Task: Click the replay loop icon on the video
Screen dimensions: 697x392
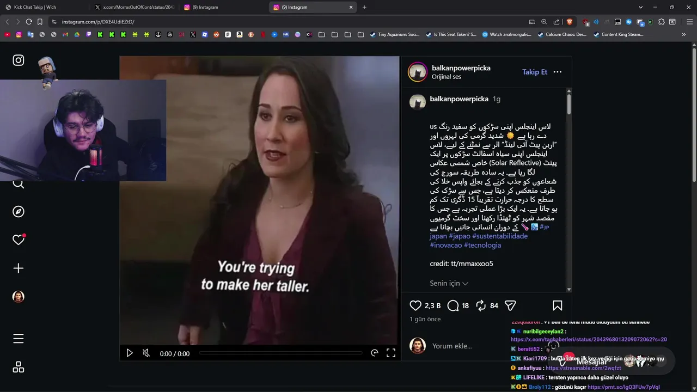Action: pyautogui.click(x=375, y=353)
